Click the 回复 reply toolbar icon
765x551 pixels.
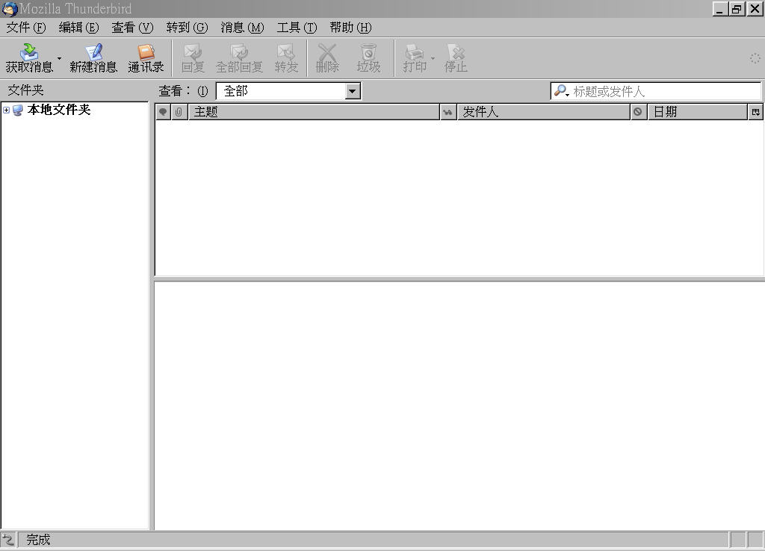pyautogui.click(x=193, y=52)
